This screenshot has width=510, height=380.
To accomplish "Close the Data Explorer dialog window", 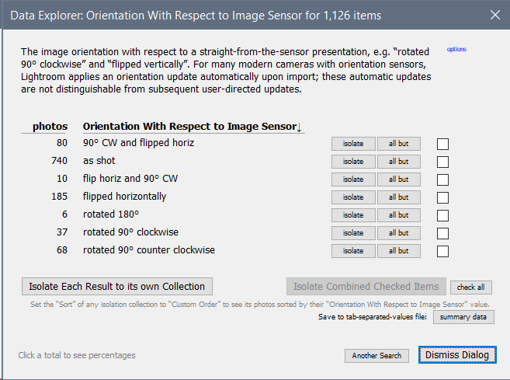I will [495, 14].
